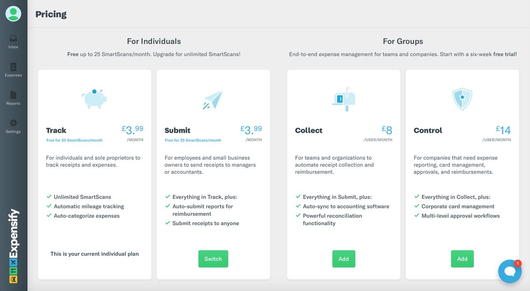Open the Inbox from the sidebar

[x=13, y=42]
